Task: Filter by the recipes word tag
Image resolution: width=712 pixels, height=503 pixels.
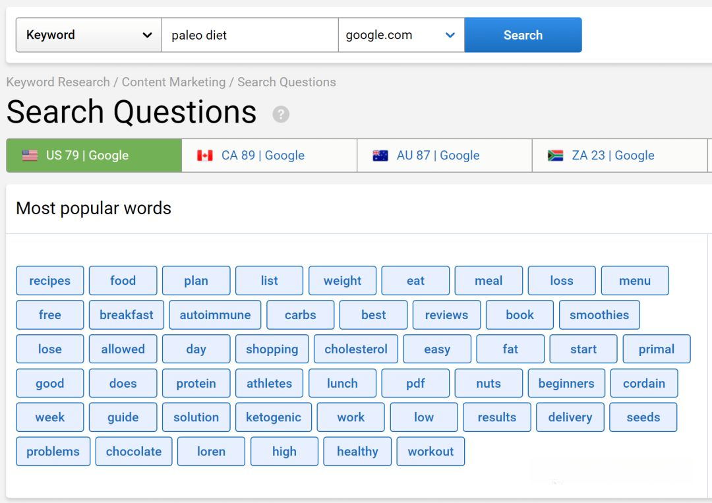Action: click(x=49, y=281)
